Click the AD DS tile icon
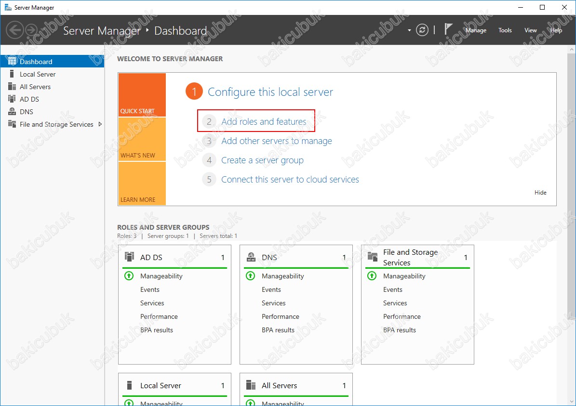The image size is (576, 406). point(129,257)
